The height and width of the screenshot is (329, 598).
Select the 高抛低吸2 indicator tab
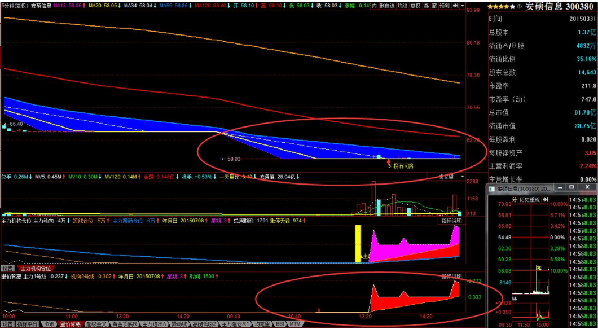[x=204, y=324]
